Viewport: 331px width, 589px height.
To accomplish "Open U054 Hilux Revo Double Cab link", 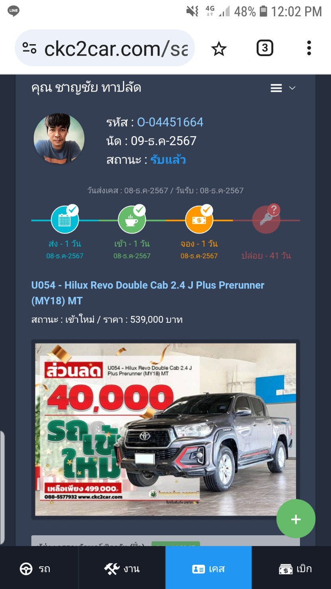I will (x=148, y=293).
